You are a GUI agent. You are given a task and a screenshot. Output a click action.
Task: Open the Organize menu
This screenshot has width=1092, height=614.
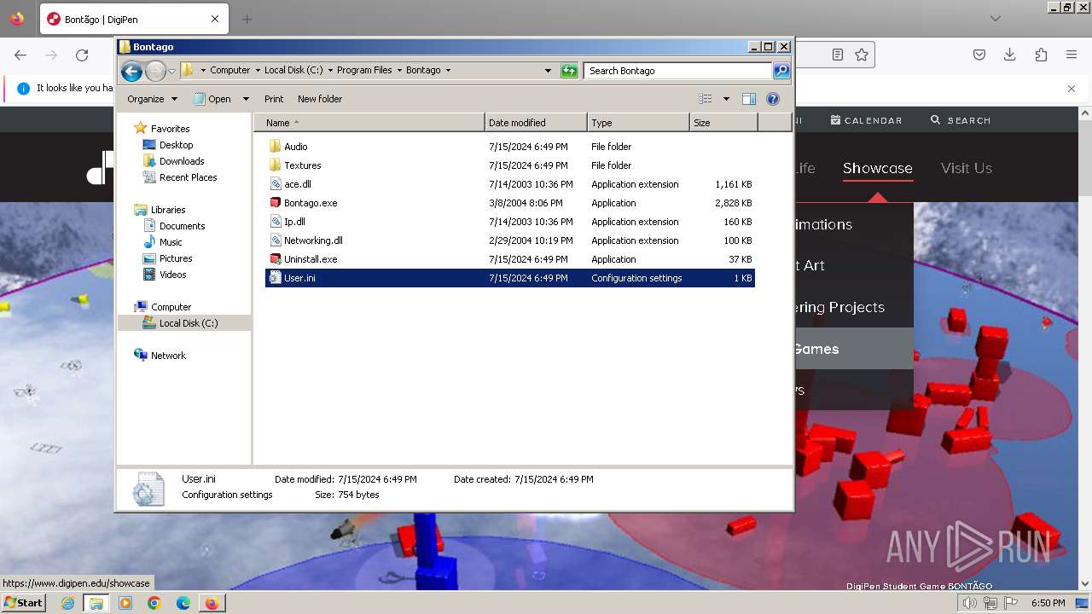pyautogui.click(x=152, y=99)
